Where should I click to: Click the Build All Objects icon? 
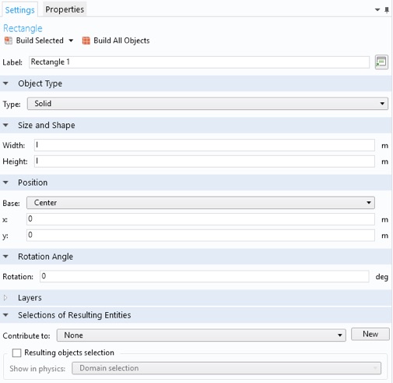(x=86, y=41)
